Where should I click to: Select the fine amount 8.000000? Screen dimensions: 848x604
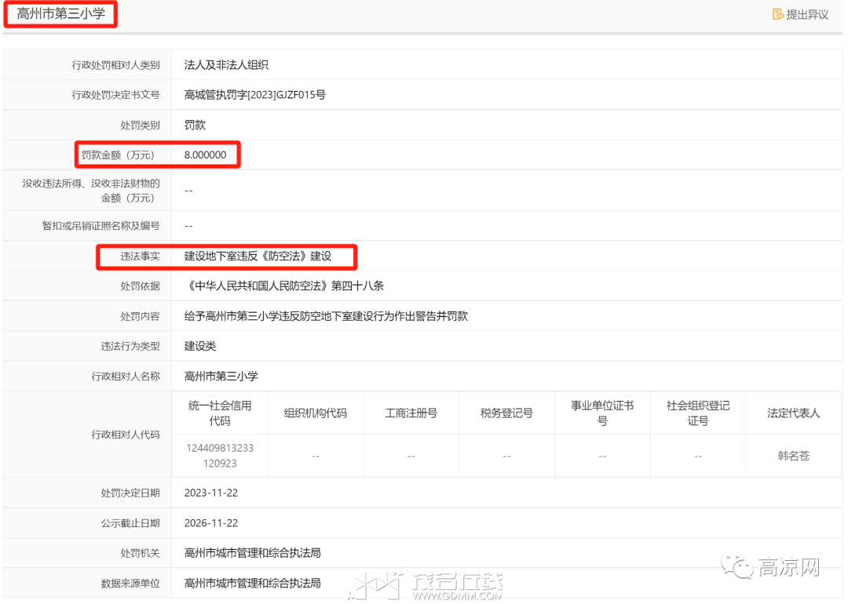(206, 155)
